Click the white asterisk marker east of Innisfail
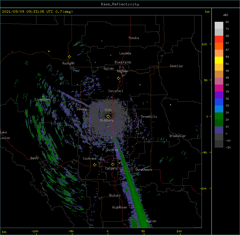240x235 pixels. click(x=140, y=85)
